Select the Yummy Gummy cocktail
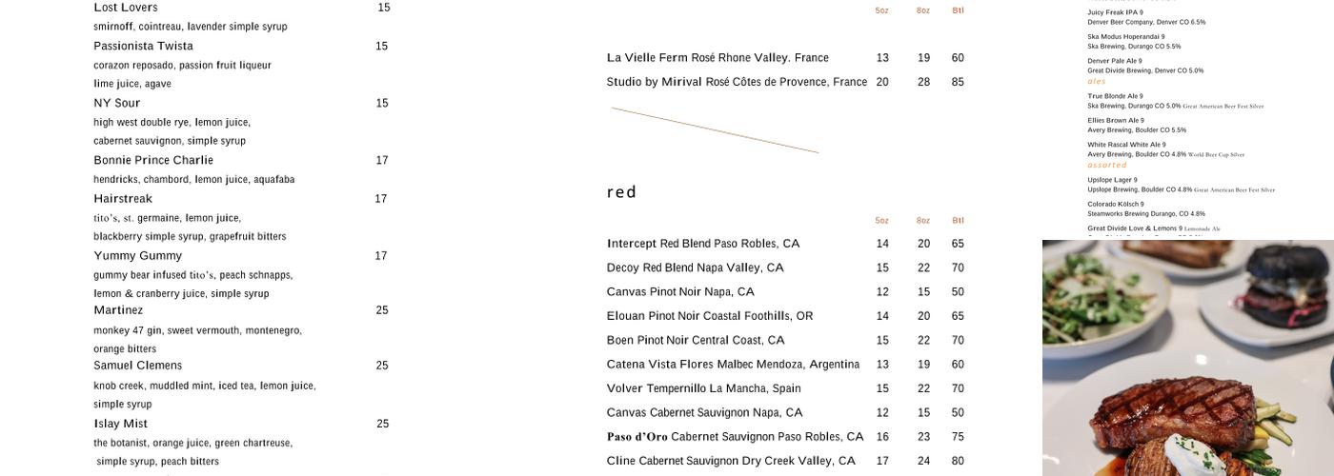 pos(137,255)
